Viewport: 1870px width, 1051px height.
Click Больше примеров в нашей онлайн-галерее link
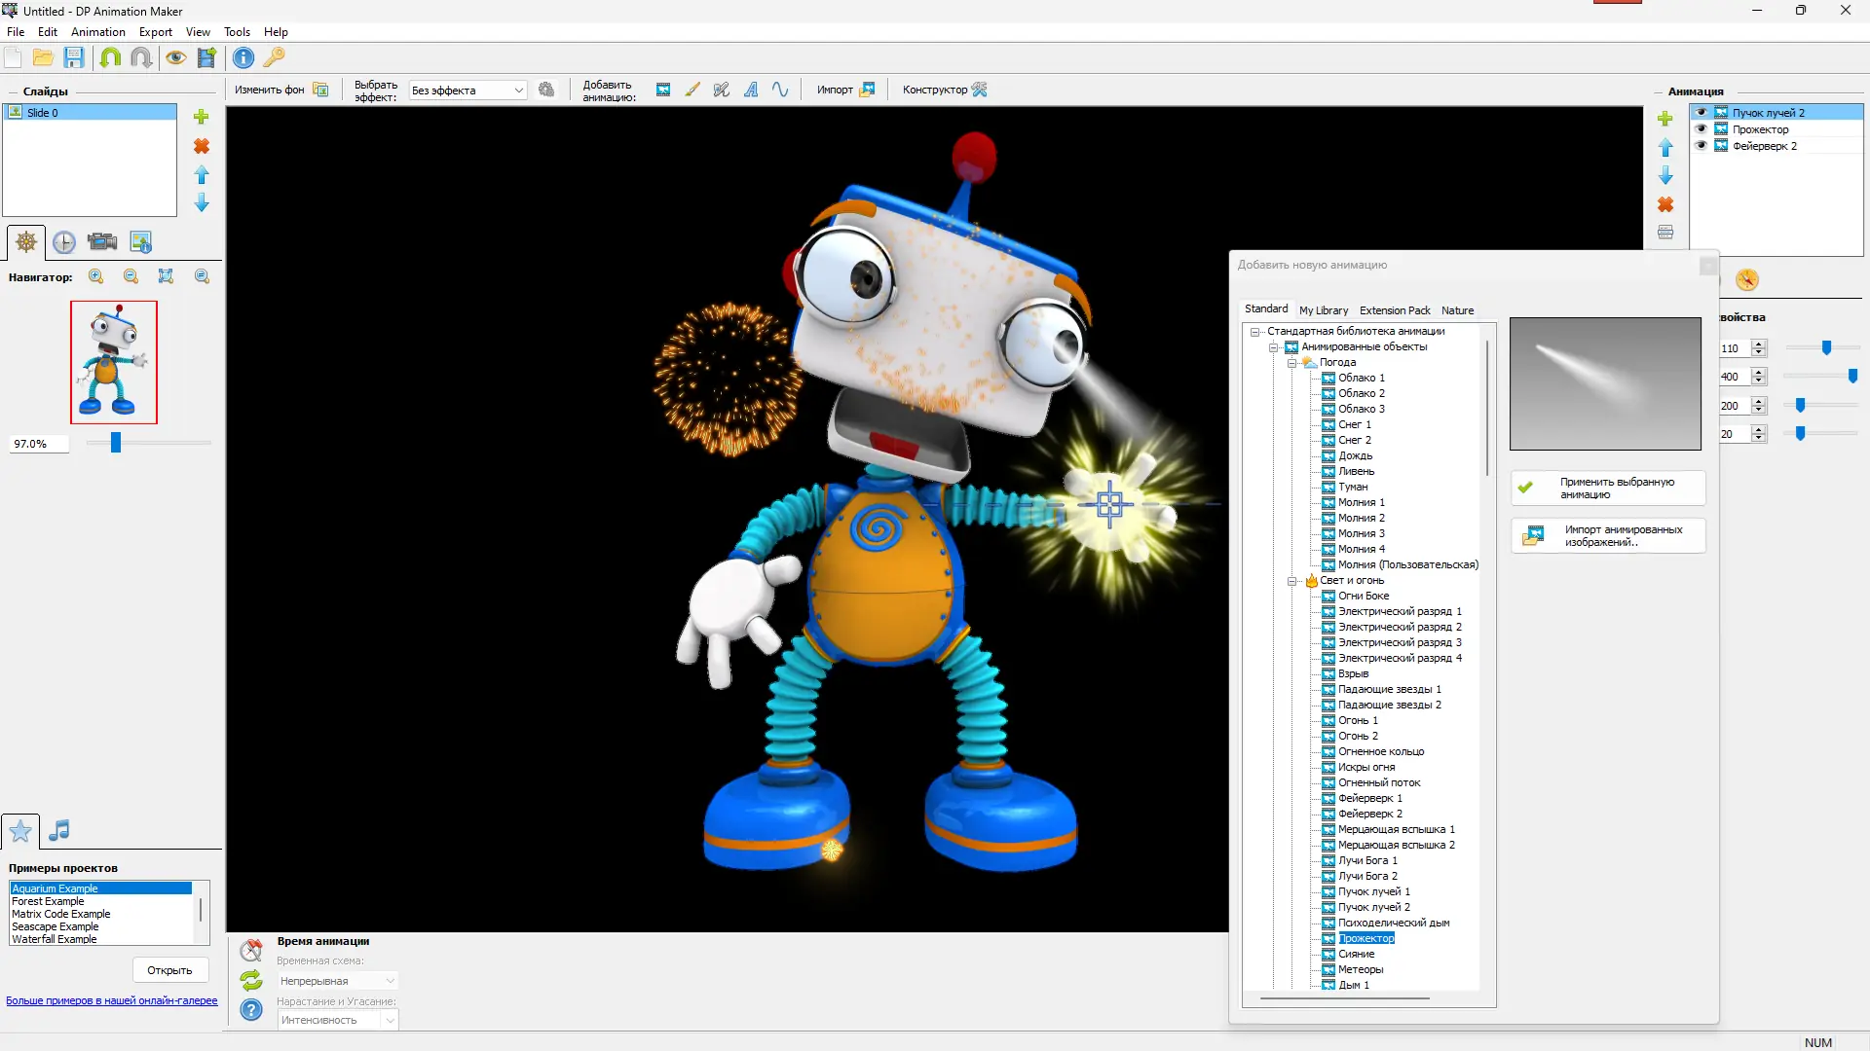coord(110,1000)
